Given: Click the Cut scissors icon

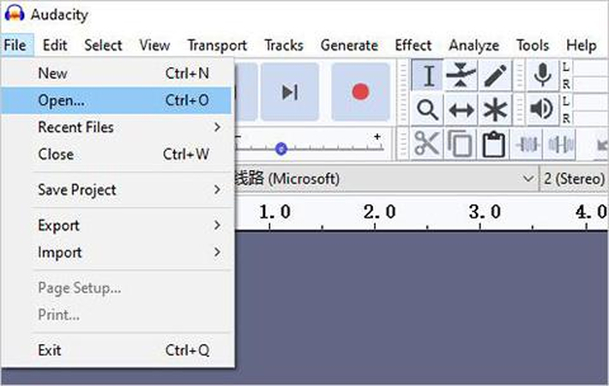Looking at the screenshot, I should (x=426, y=143).
